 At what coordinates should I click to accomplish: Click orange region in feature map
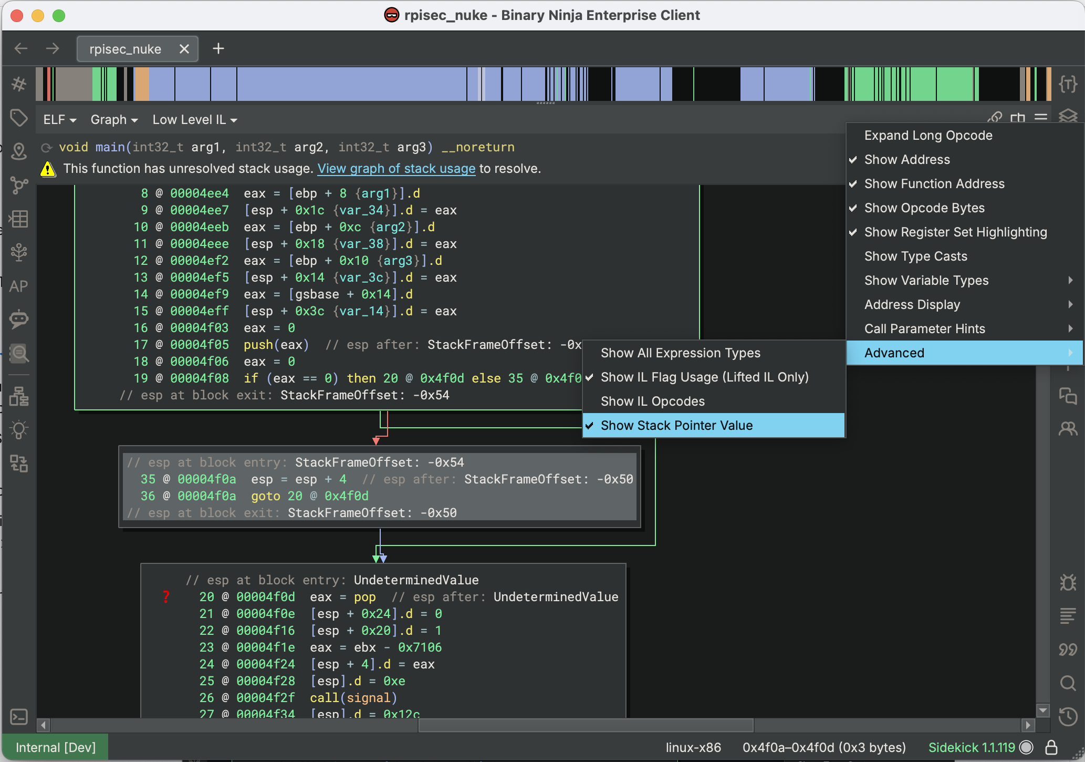click(142, 84)
